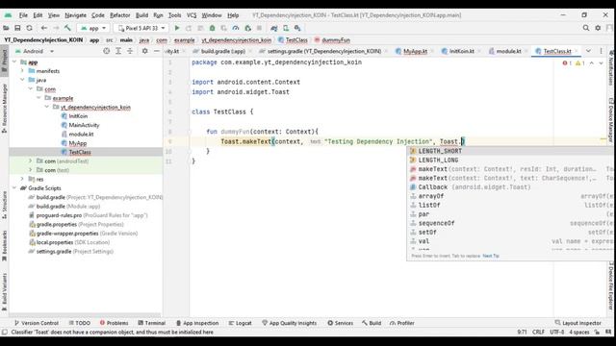This screenshot has width=616, height=346.
Task: Click the CRLF line separator indicator
Action: (x=538, y=333)
